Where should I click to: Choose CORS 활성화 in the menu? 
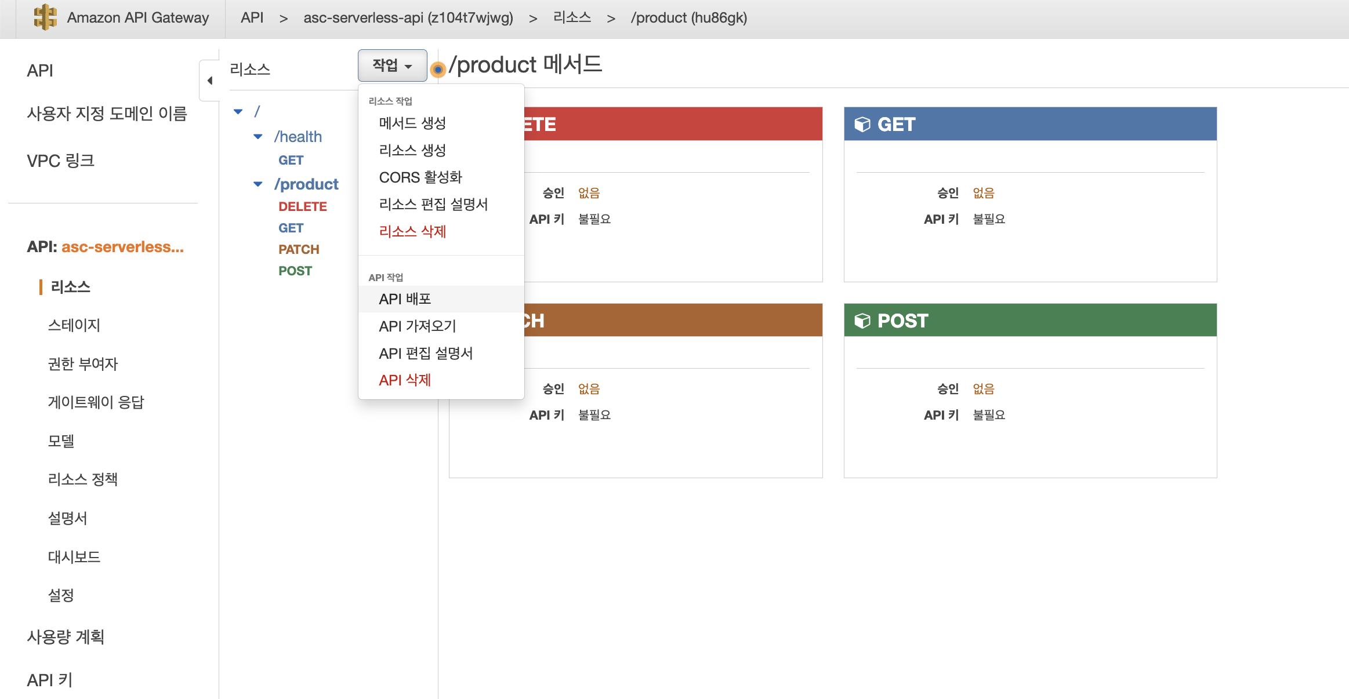[x=420, y=177]
